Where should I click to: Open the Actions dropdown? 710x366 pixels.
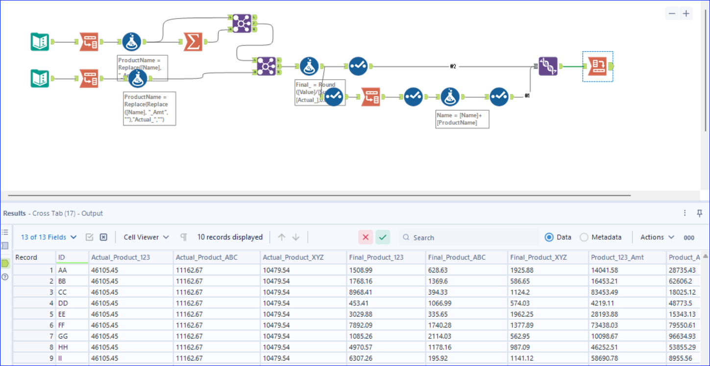click(x=656, y=237)
